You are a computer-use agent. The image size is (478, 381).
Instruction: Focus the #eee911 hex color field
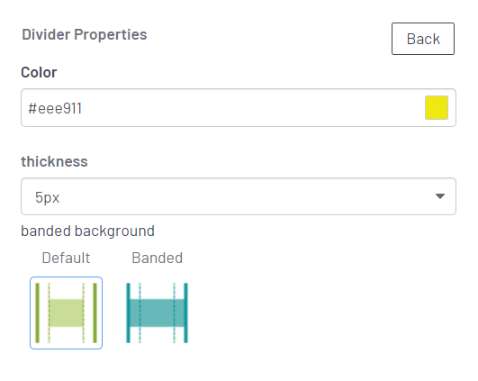(239, 108)
